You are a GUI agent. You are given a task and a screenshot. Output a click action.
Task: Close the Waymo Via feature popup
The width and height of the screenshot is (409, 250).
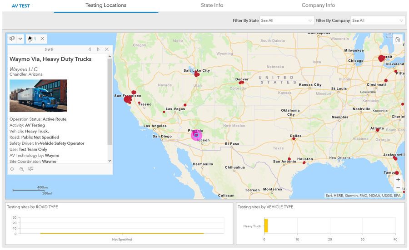tap(106, 49)
